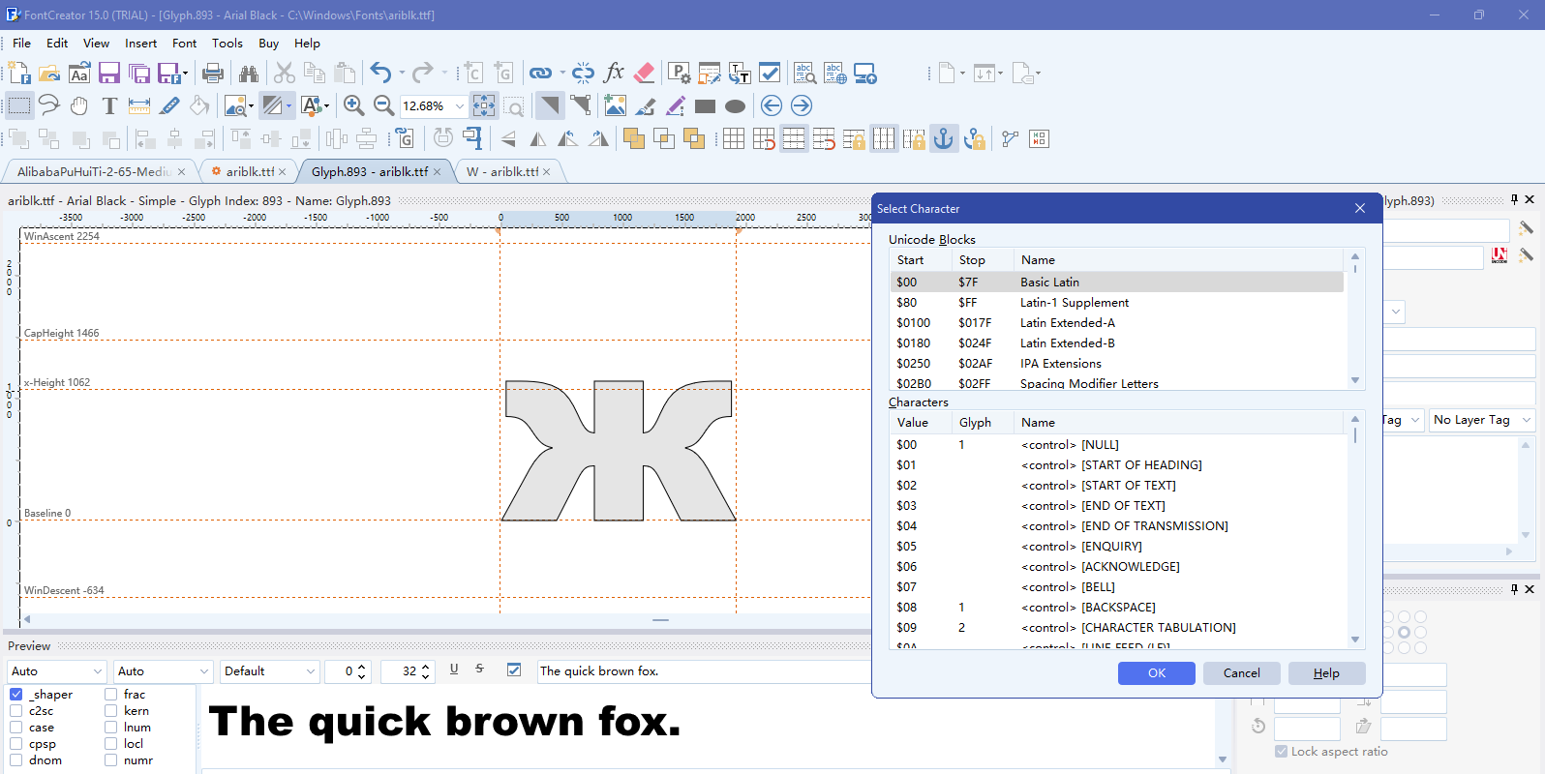1545x774 pixels.
Task: Switch to the AlibabaPuHuiTi-2-65-Medium tab
Action: pos(94,171)
